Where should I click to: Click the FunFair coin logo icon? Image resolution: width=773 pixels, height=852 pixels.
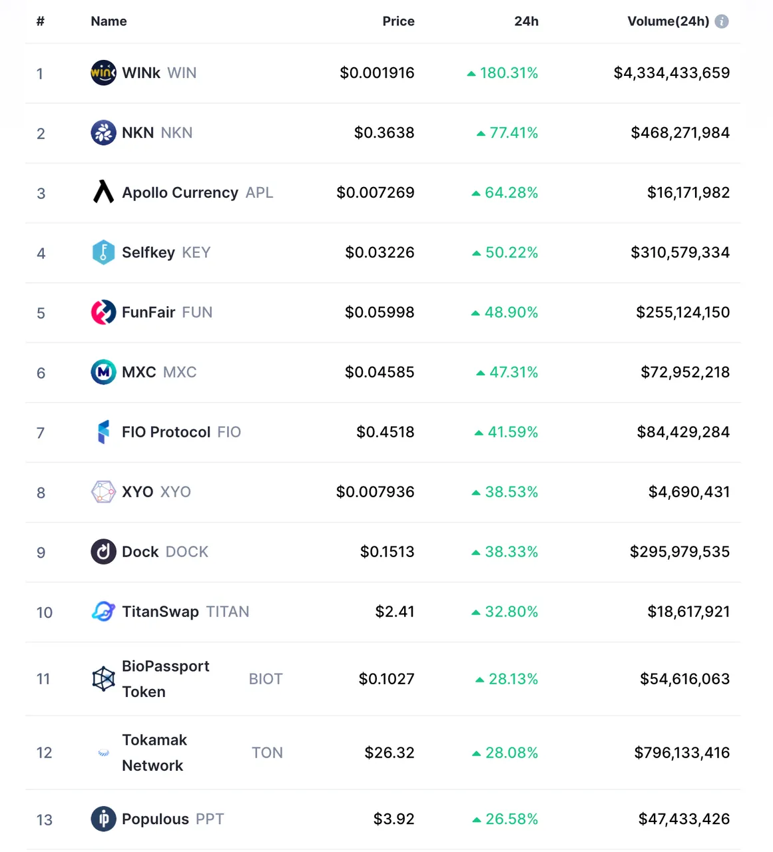(103, 312)
